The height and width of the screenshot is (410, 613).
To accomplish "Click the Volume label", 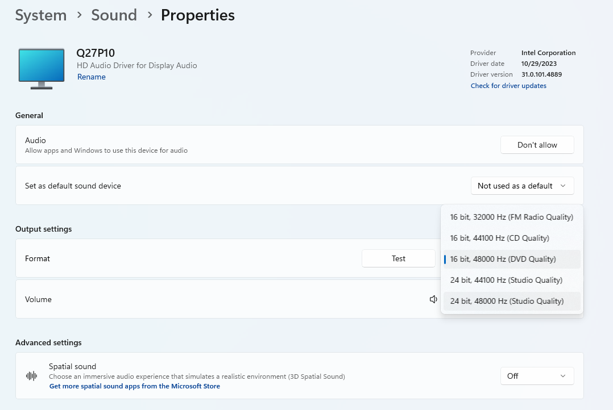I will [38, 299].
